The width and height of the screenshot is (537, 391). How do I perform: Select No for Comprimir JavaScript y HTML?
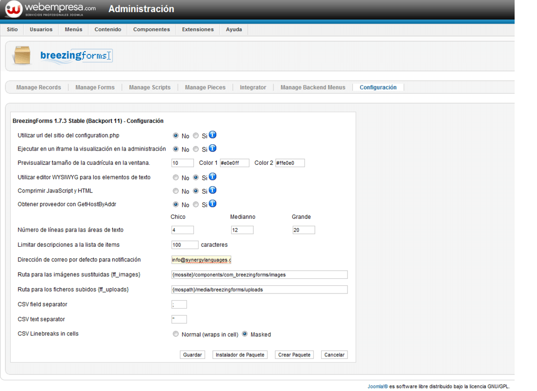[176, 191]
